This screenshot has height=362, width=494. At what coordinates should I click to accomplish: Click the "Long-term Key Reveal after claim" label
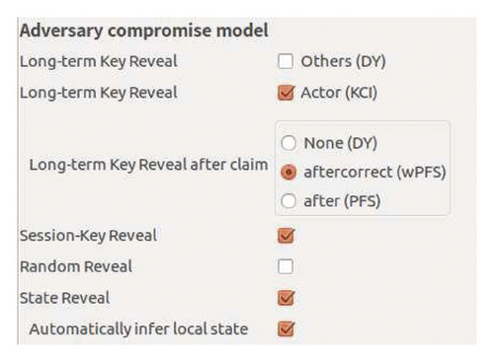148,165
